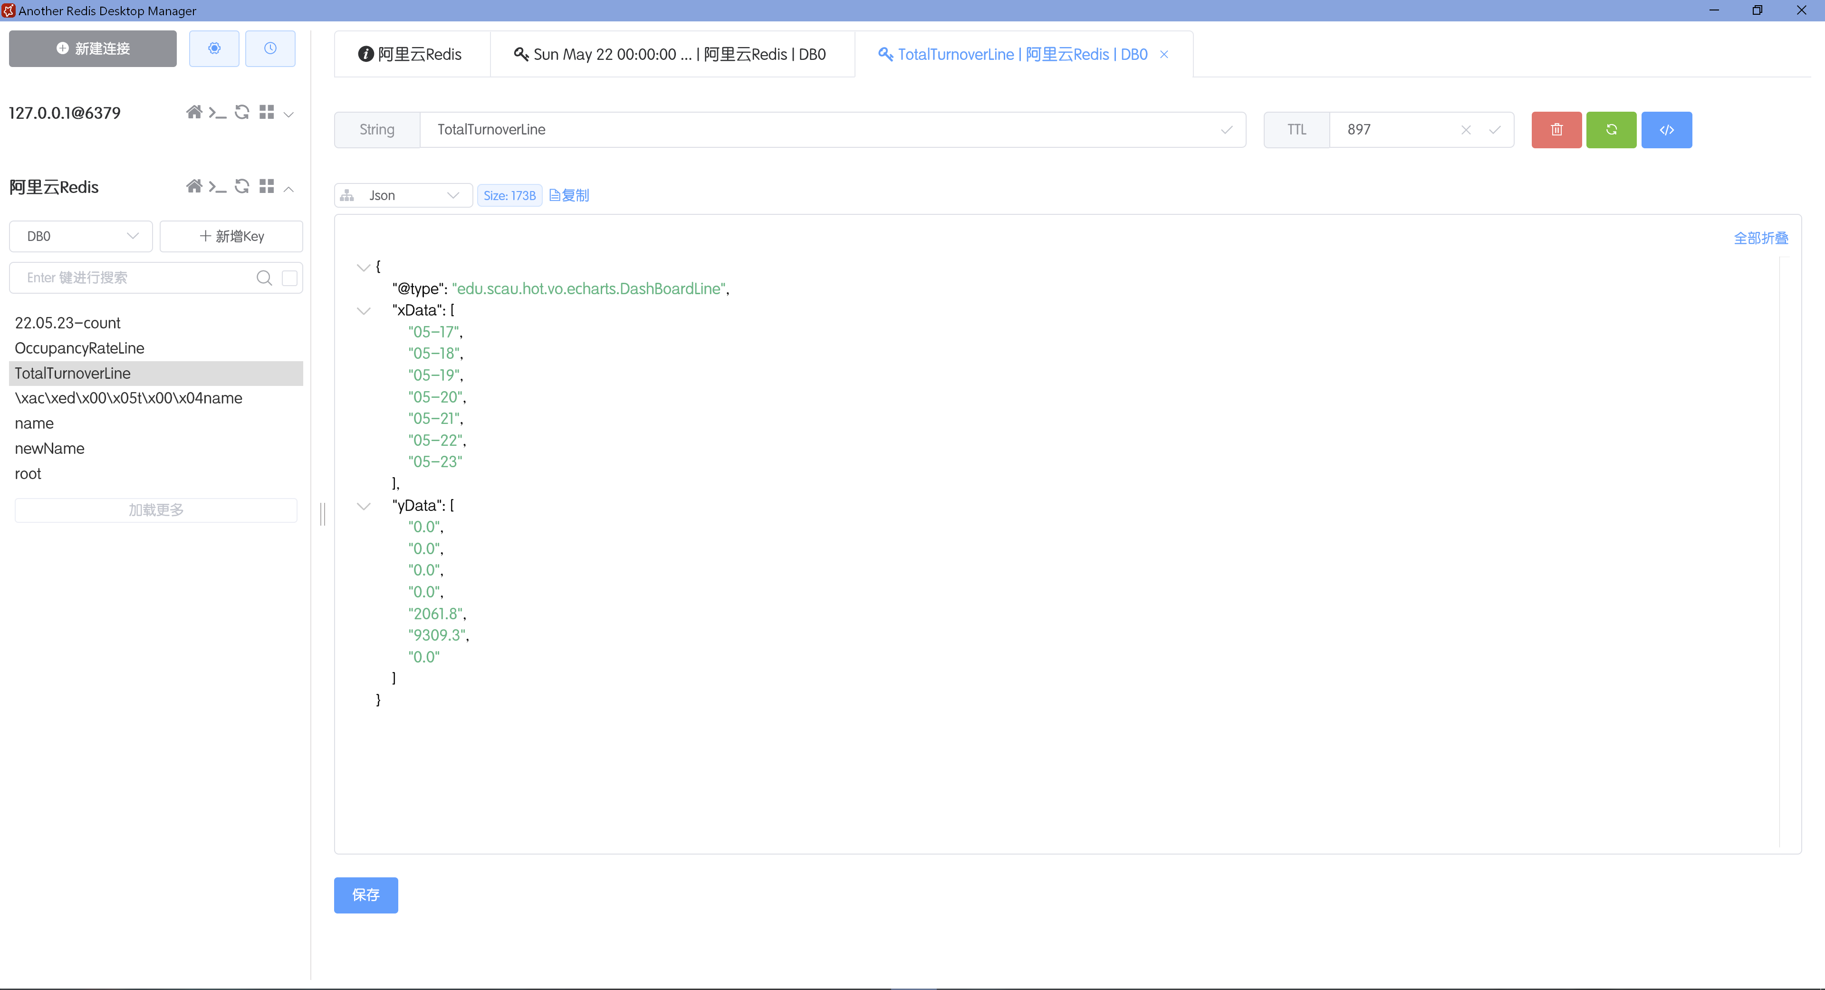Select key root
Screen dimensions: 1825x990
click(156, 474)
